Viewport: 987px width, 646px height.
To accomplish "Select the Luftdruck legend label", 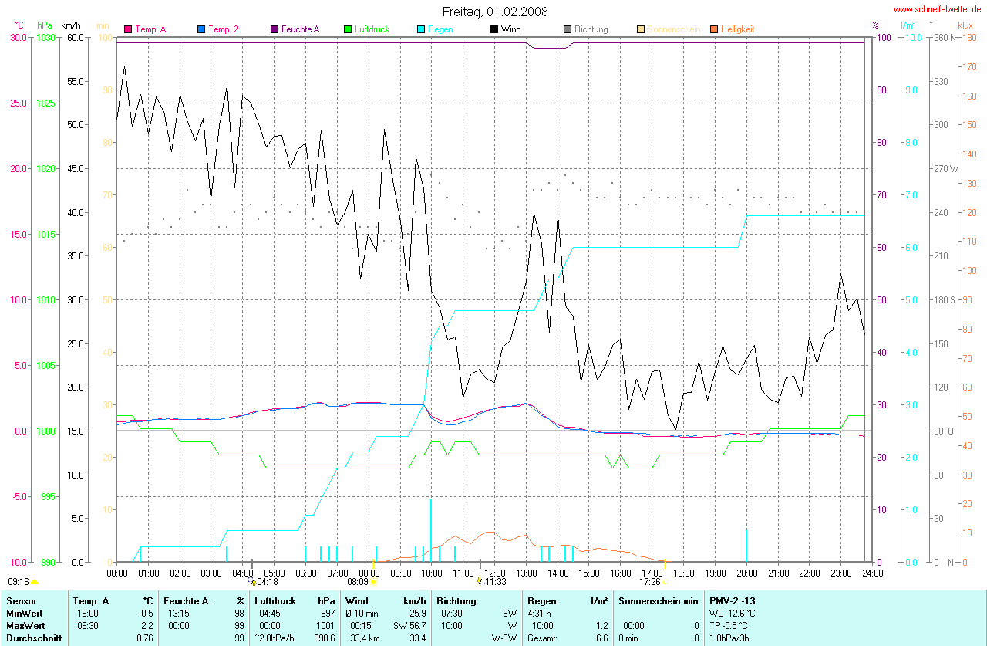I will [372, 29].
